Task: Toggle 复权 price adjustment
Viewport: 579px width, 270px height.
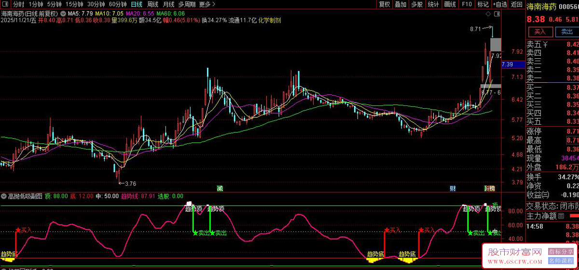Action: (385, 4)
